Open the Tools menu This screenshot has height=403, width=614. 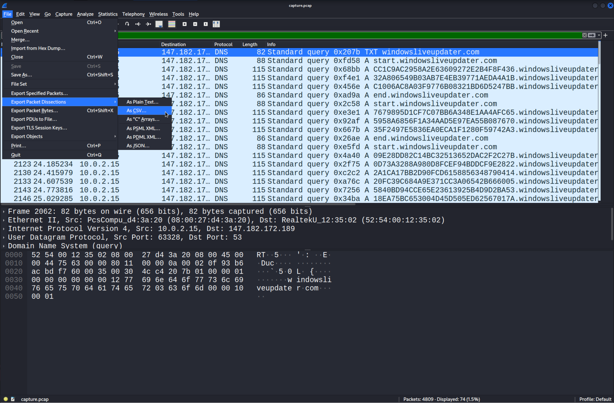pyautogui.click(x=178, y=14)
